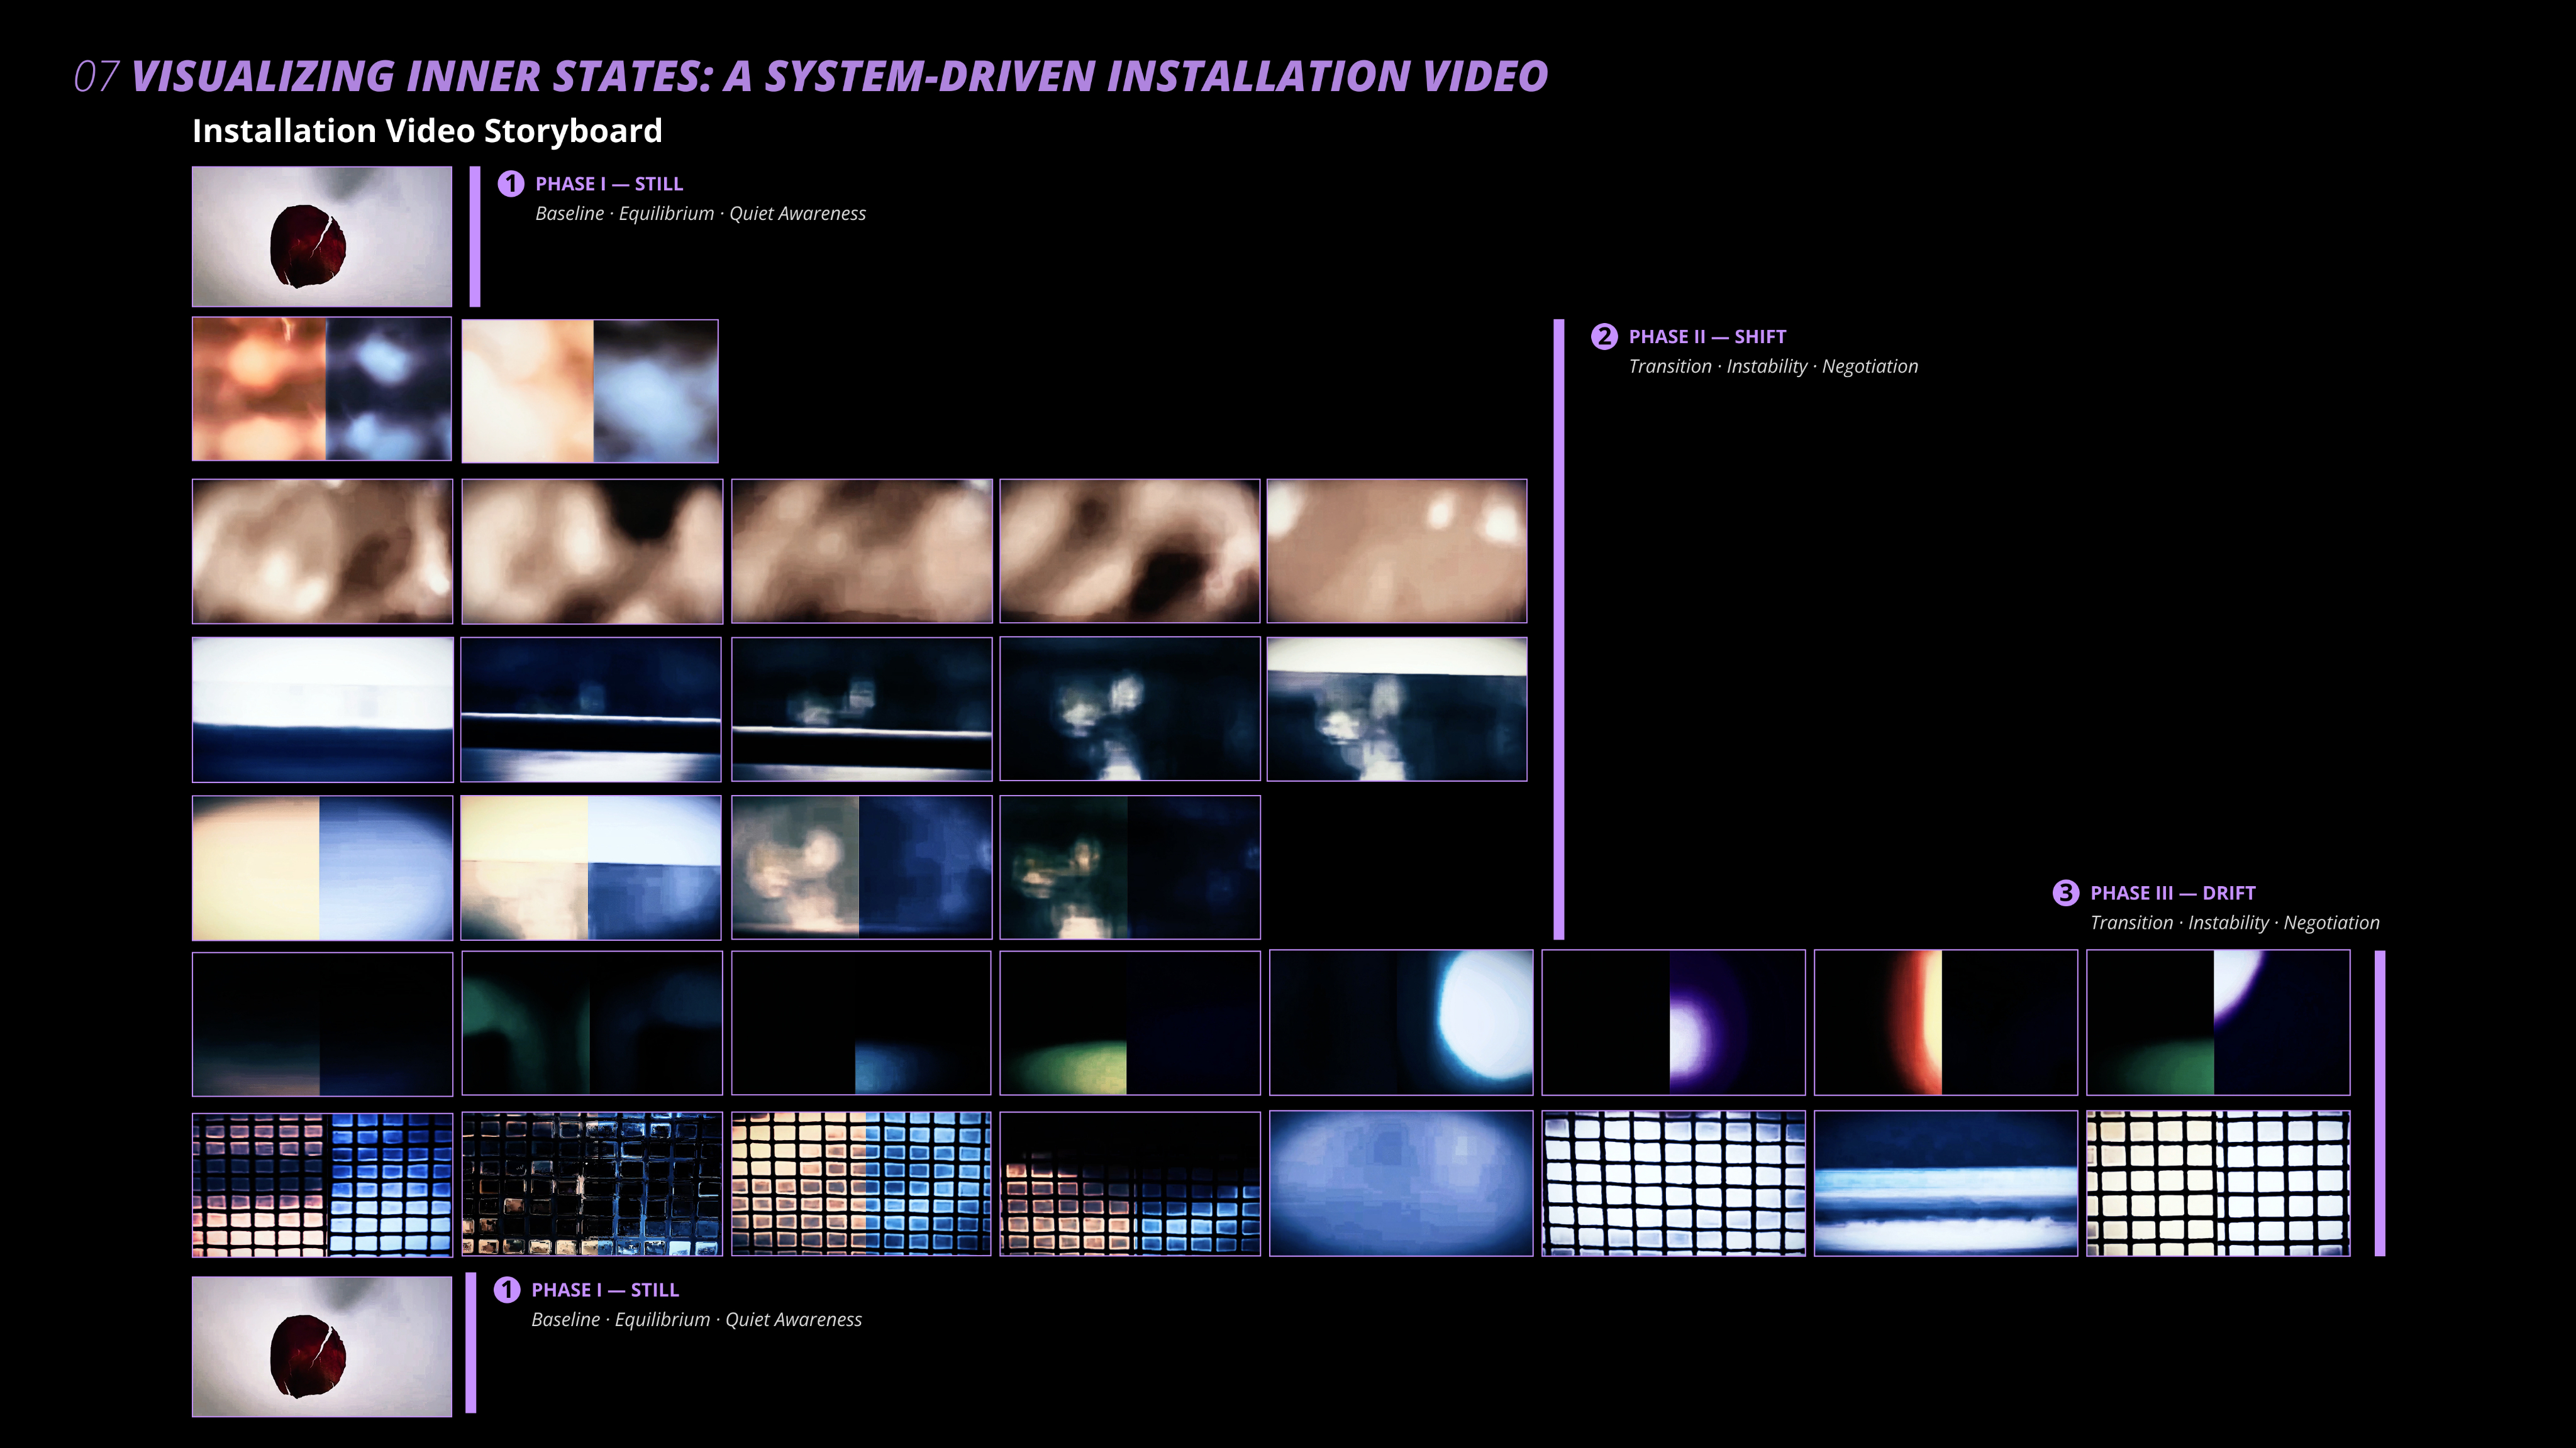Image resolution: width=2576 pixels, height=1448 pixels.
Task: Click the white sky over dark blue horizon frame
Action: [322, 710]
